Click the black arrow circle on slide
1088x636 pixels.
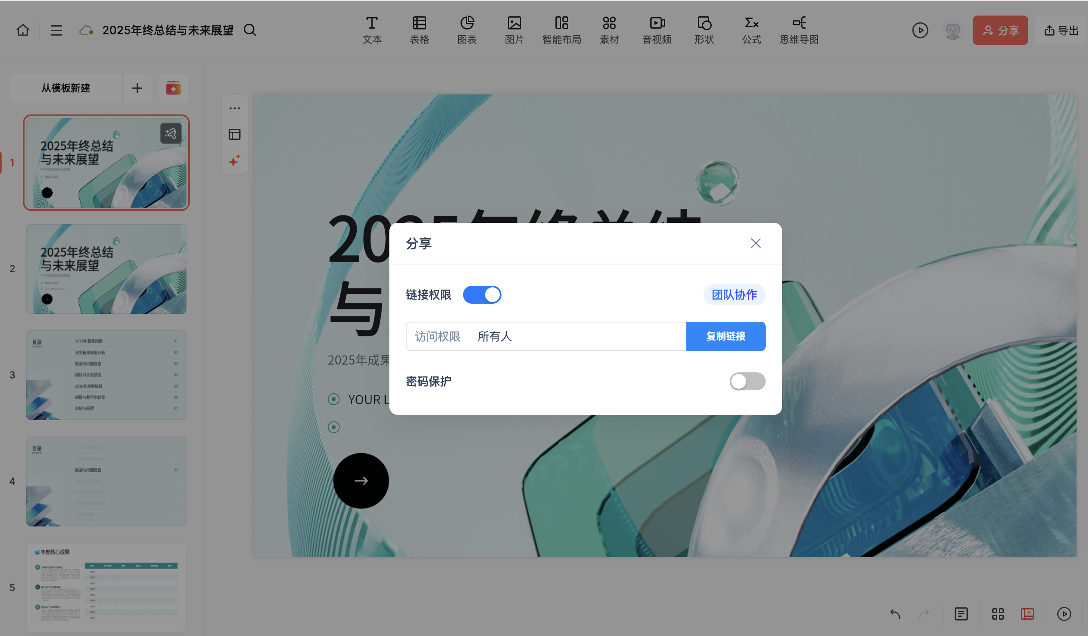click(361, 481)
